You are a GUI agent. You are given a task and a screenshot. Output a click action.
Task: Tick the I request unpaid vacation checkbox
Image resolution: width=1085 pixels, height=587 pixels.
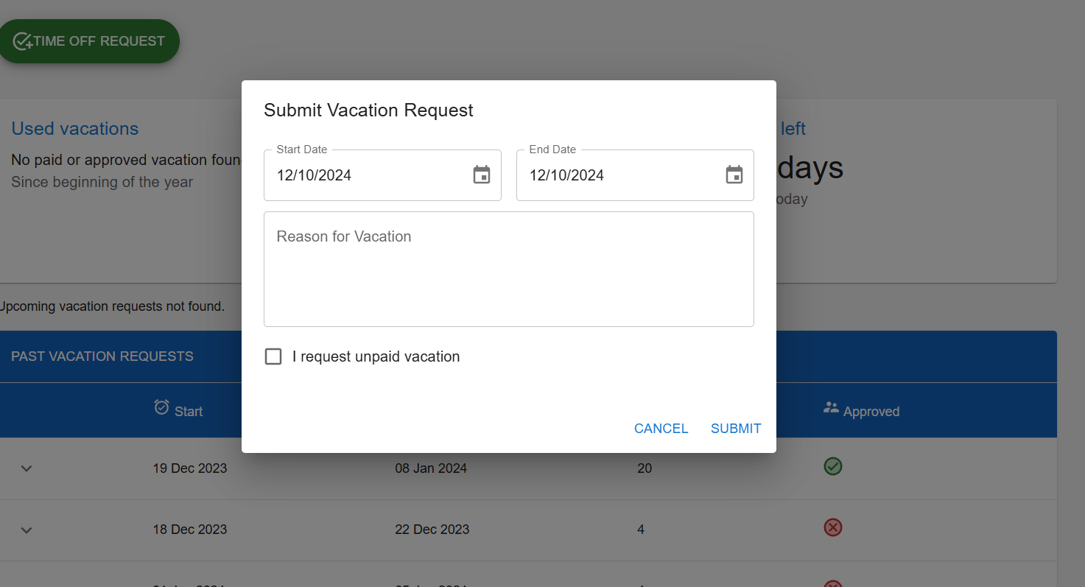(273, 356)
